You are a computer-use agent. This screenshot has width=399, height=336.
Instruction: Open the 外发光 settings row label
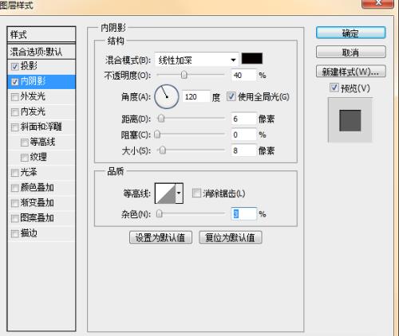tap(33, 96)
